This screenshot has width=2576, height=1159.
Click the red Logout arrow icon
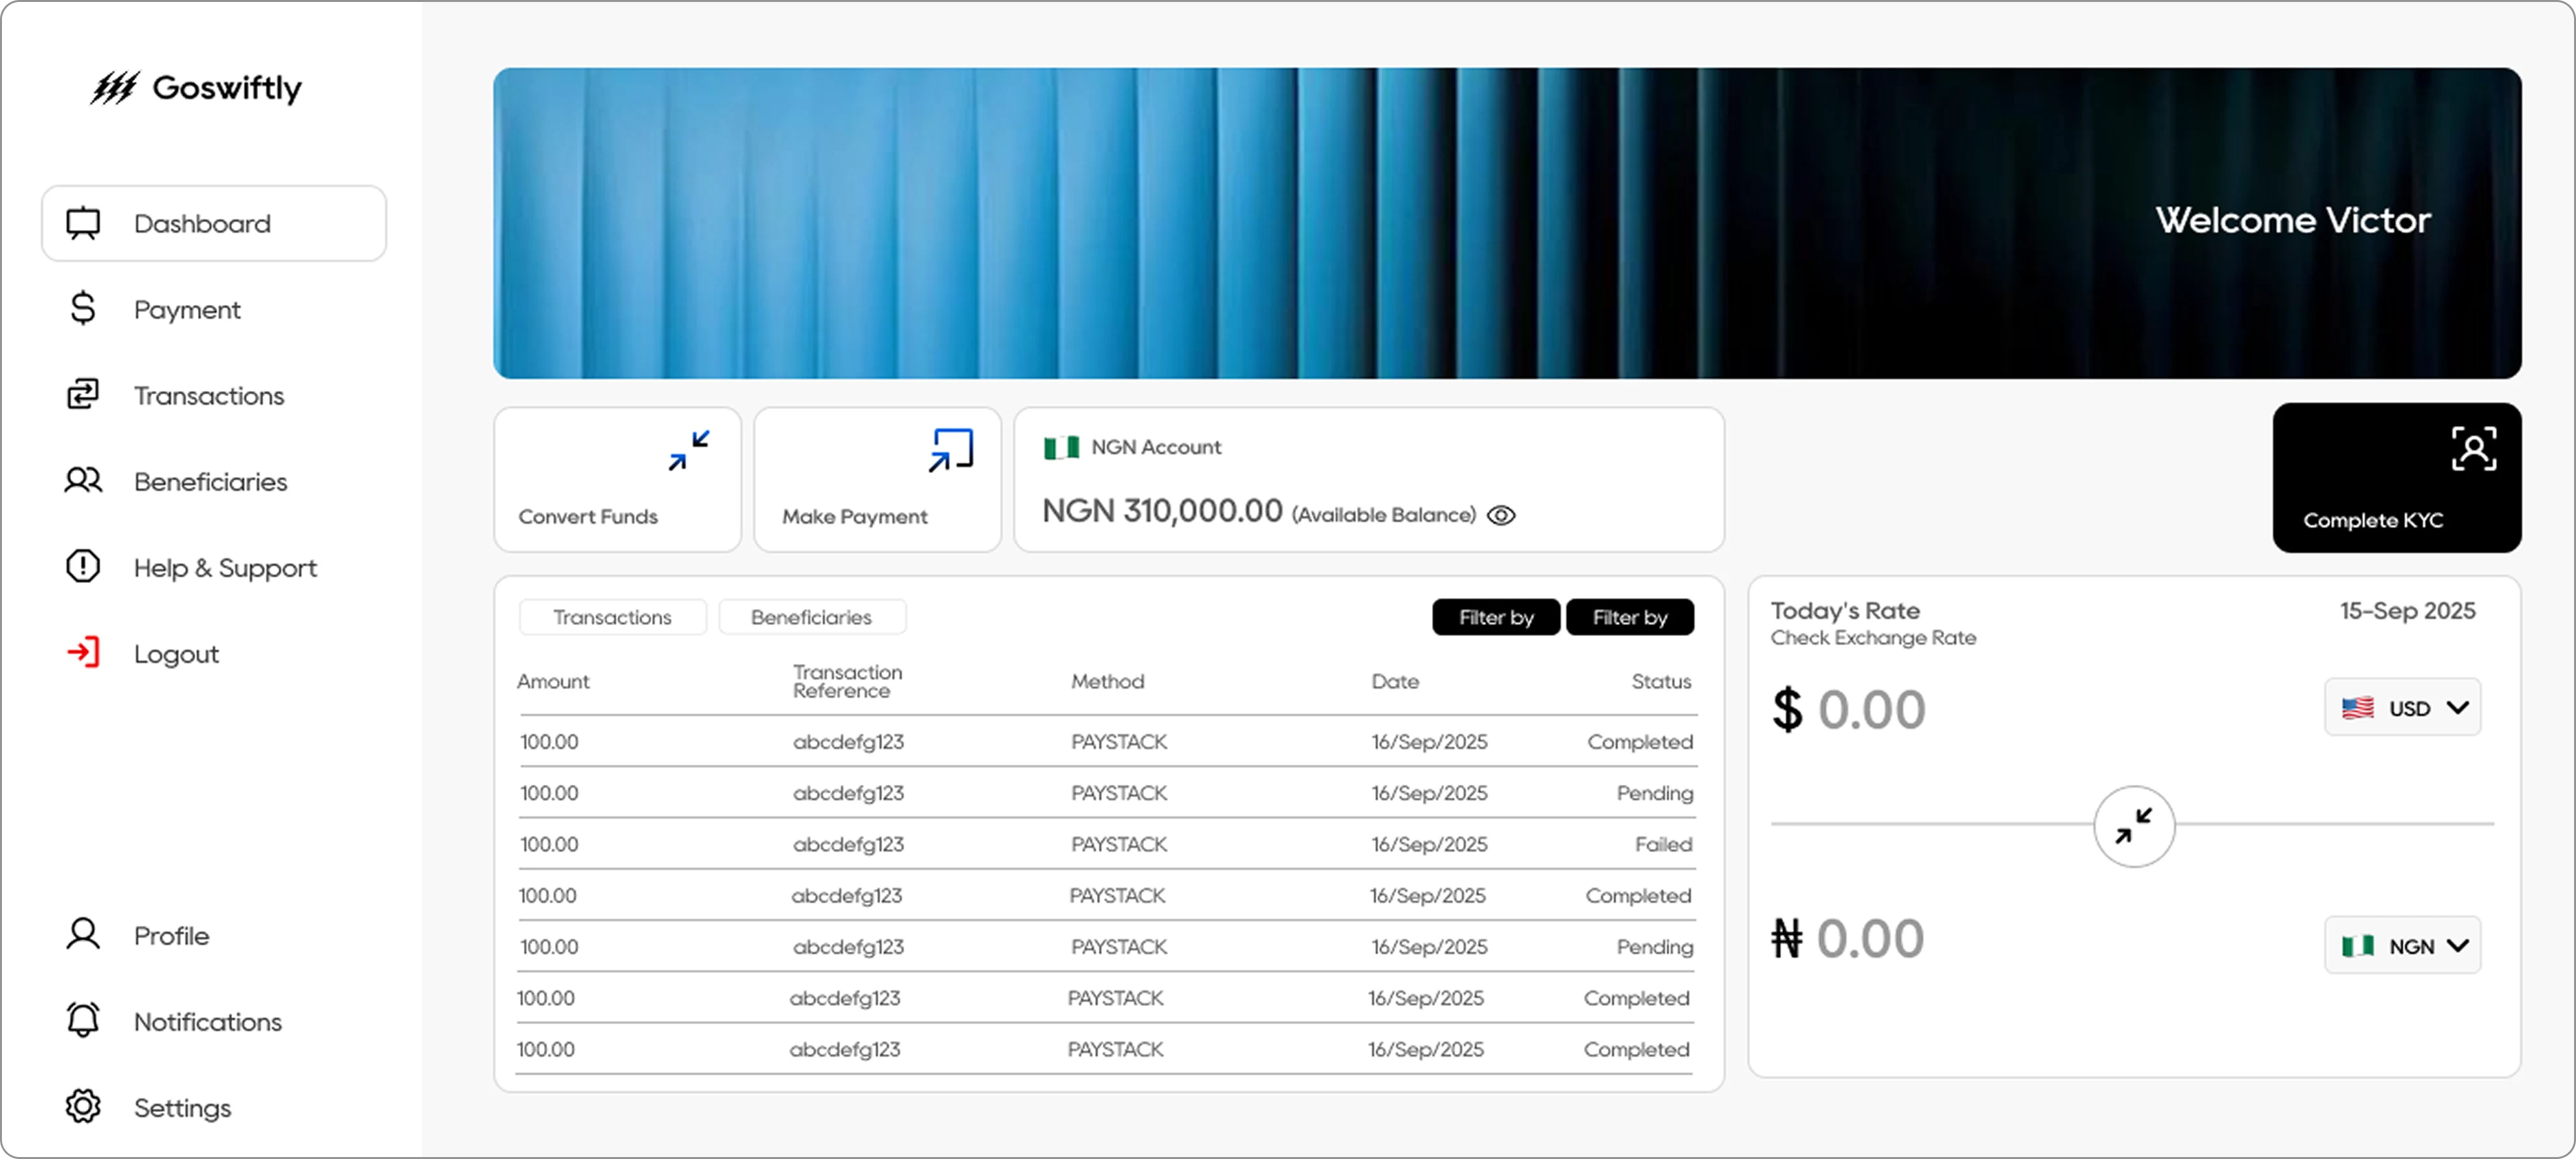pyautogui.click(x=83, y=652)
